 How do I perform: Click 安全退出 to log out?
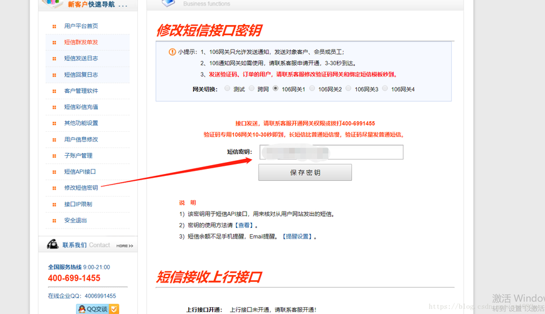click(x=75, y=220)
